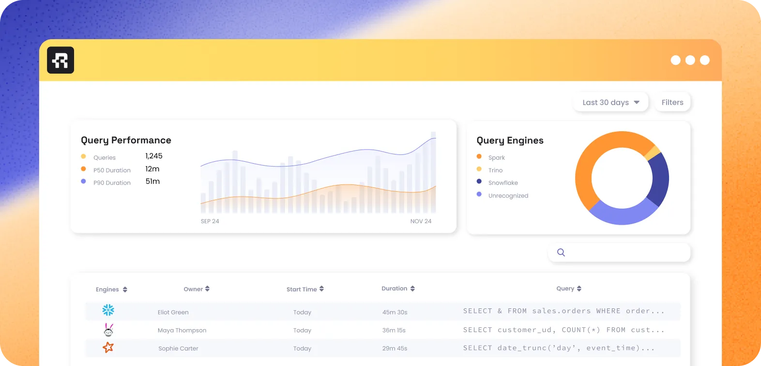Viewport: 761px width, 366px height.
Task: Click the app logo in the yellow header
Action: tap(61, 60)
